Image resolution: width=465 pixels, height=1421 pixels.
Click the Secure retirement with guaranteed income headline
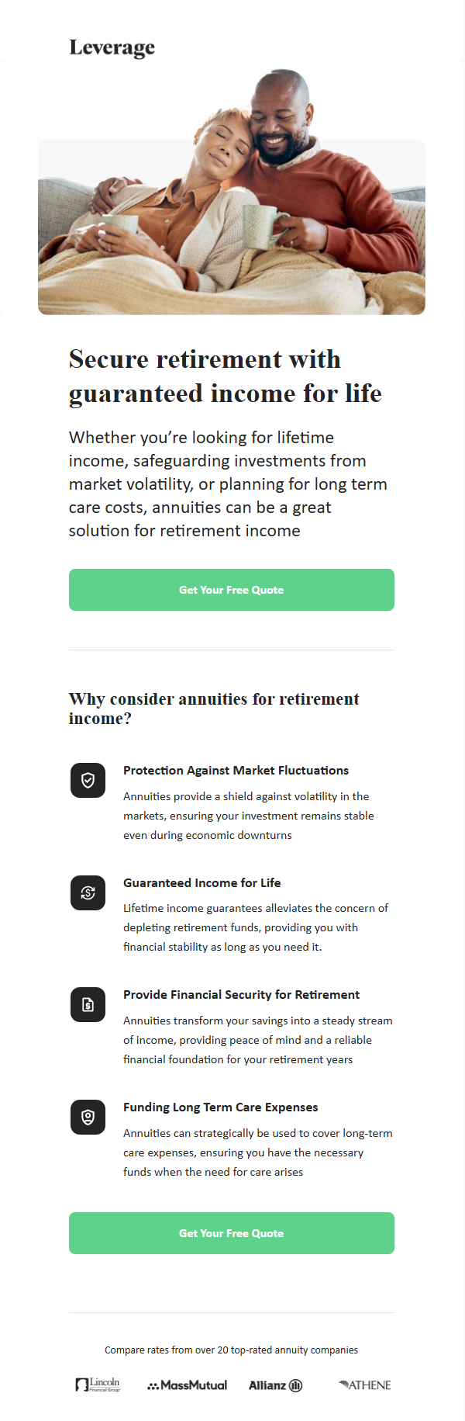(226, 376)
